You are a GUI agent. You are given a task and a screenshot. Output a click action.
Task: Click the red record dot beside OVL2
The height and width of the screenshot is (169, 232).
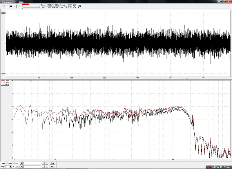pos(21,166)
